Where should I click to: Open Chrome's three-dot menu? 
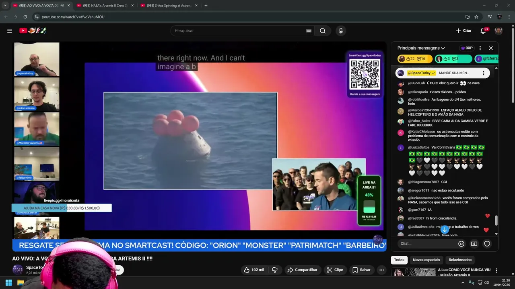click(509, 17)
